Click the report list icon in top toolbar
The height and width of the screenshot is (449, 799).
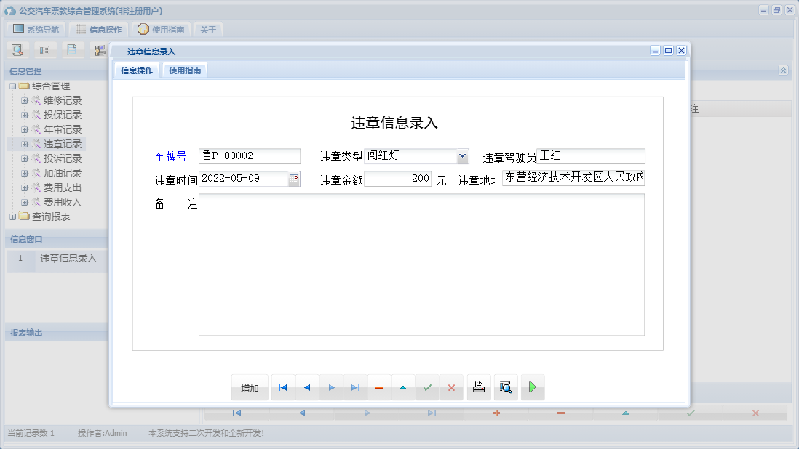click(x=44, y=49)
